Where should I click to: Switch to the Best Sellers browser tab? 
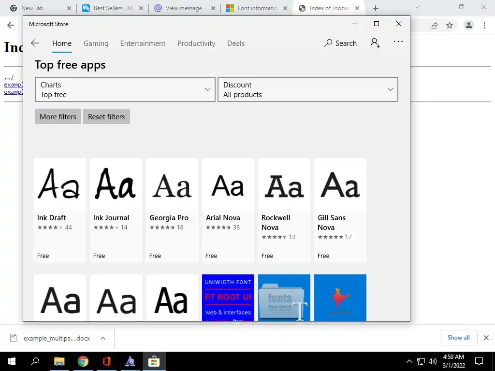[x=112, y=8]
